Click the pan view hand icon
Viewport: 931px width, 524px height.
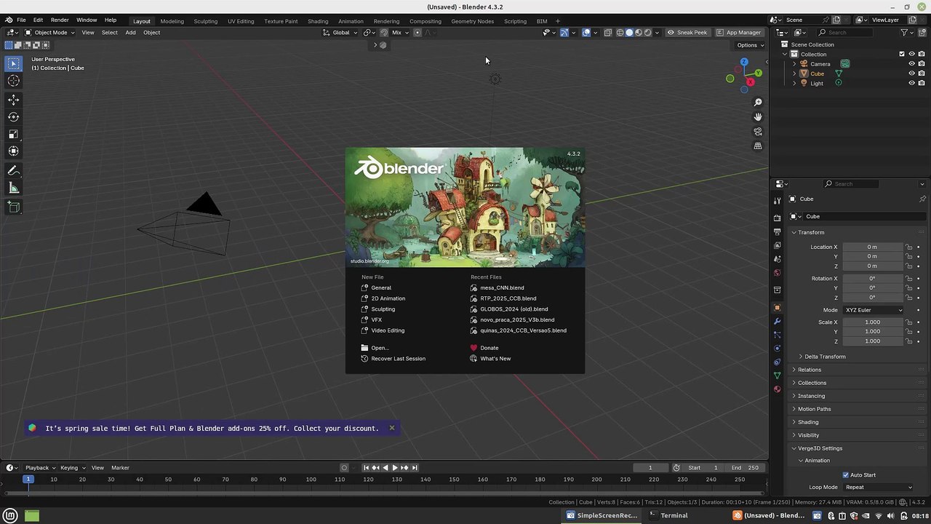(758, 117)
